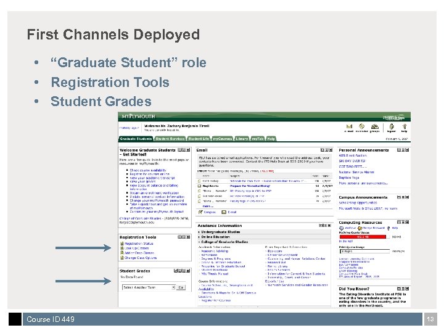
Task: Close the Computing Resources channel
Action: point(407,222)
